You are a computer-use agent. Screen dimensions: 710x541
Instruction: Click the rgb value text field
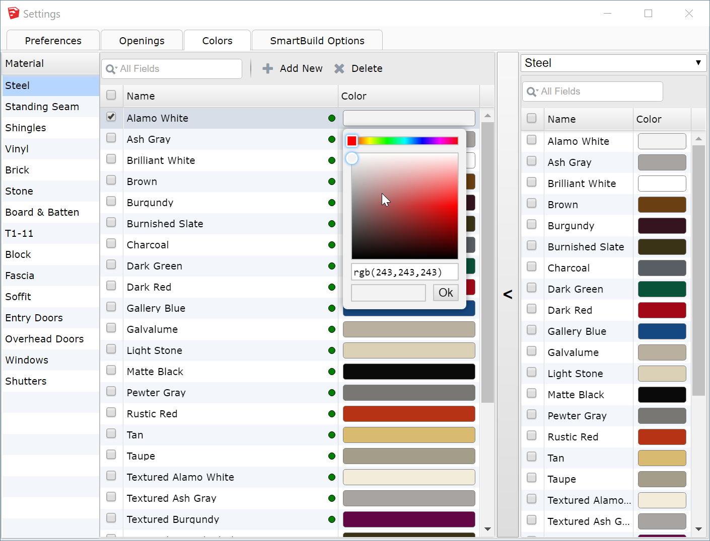point(405,272)
